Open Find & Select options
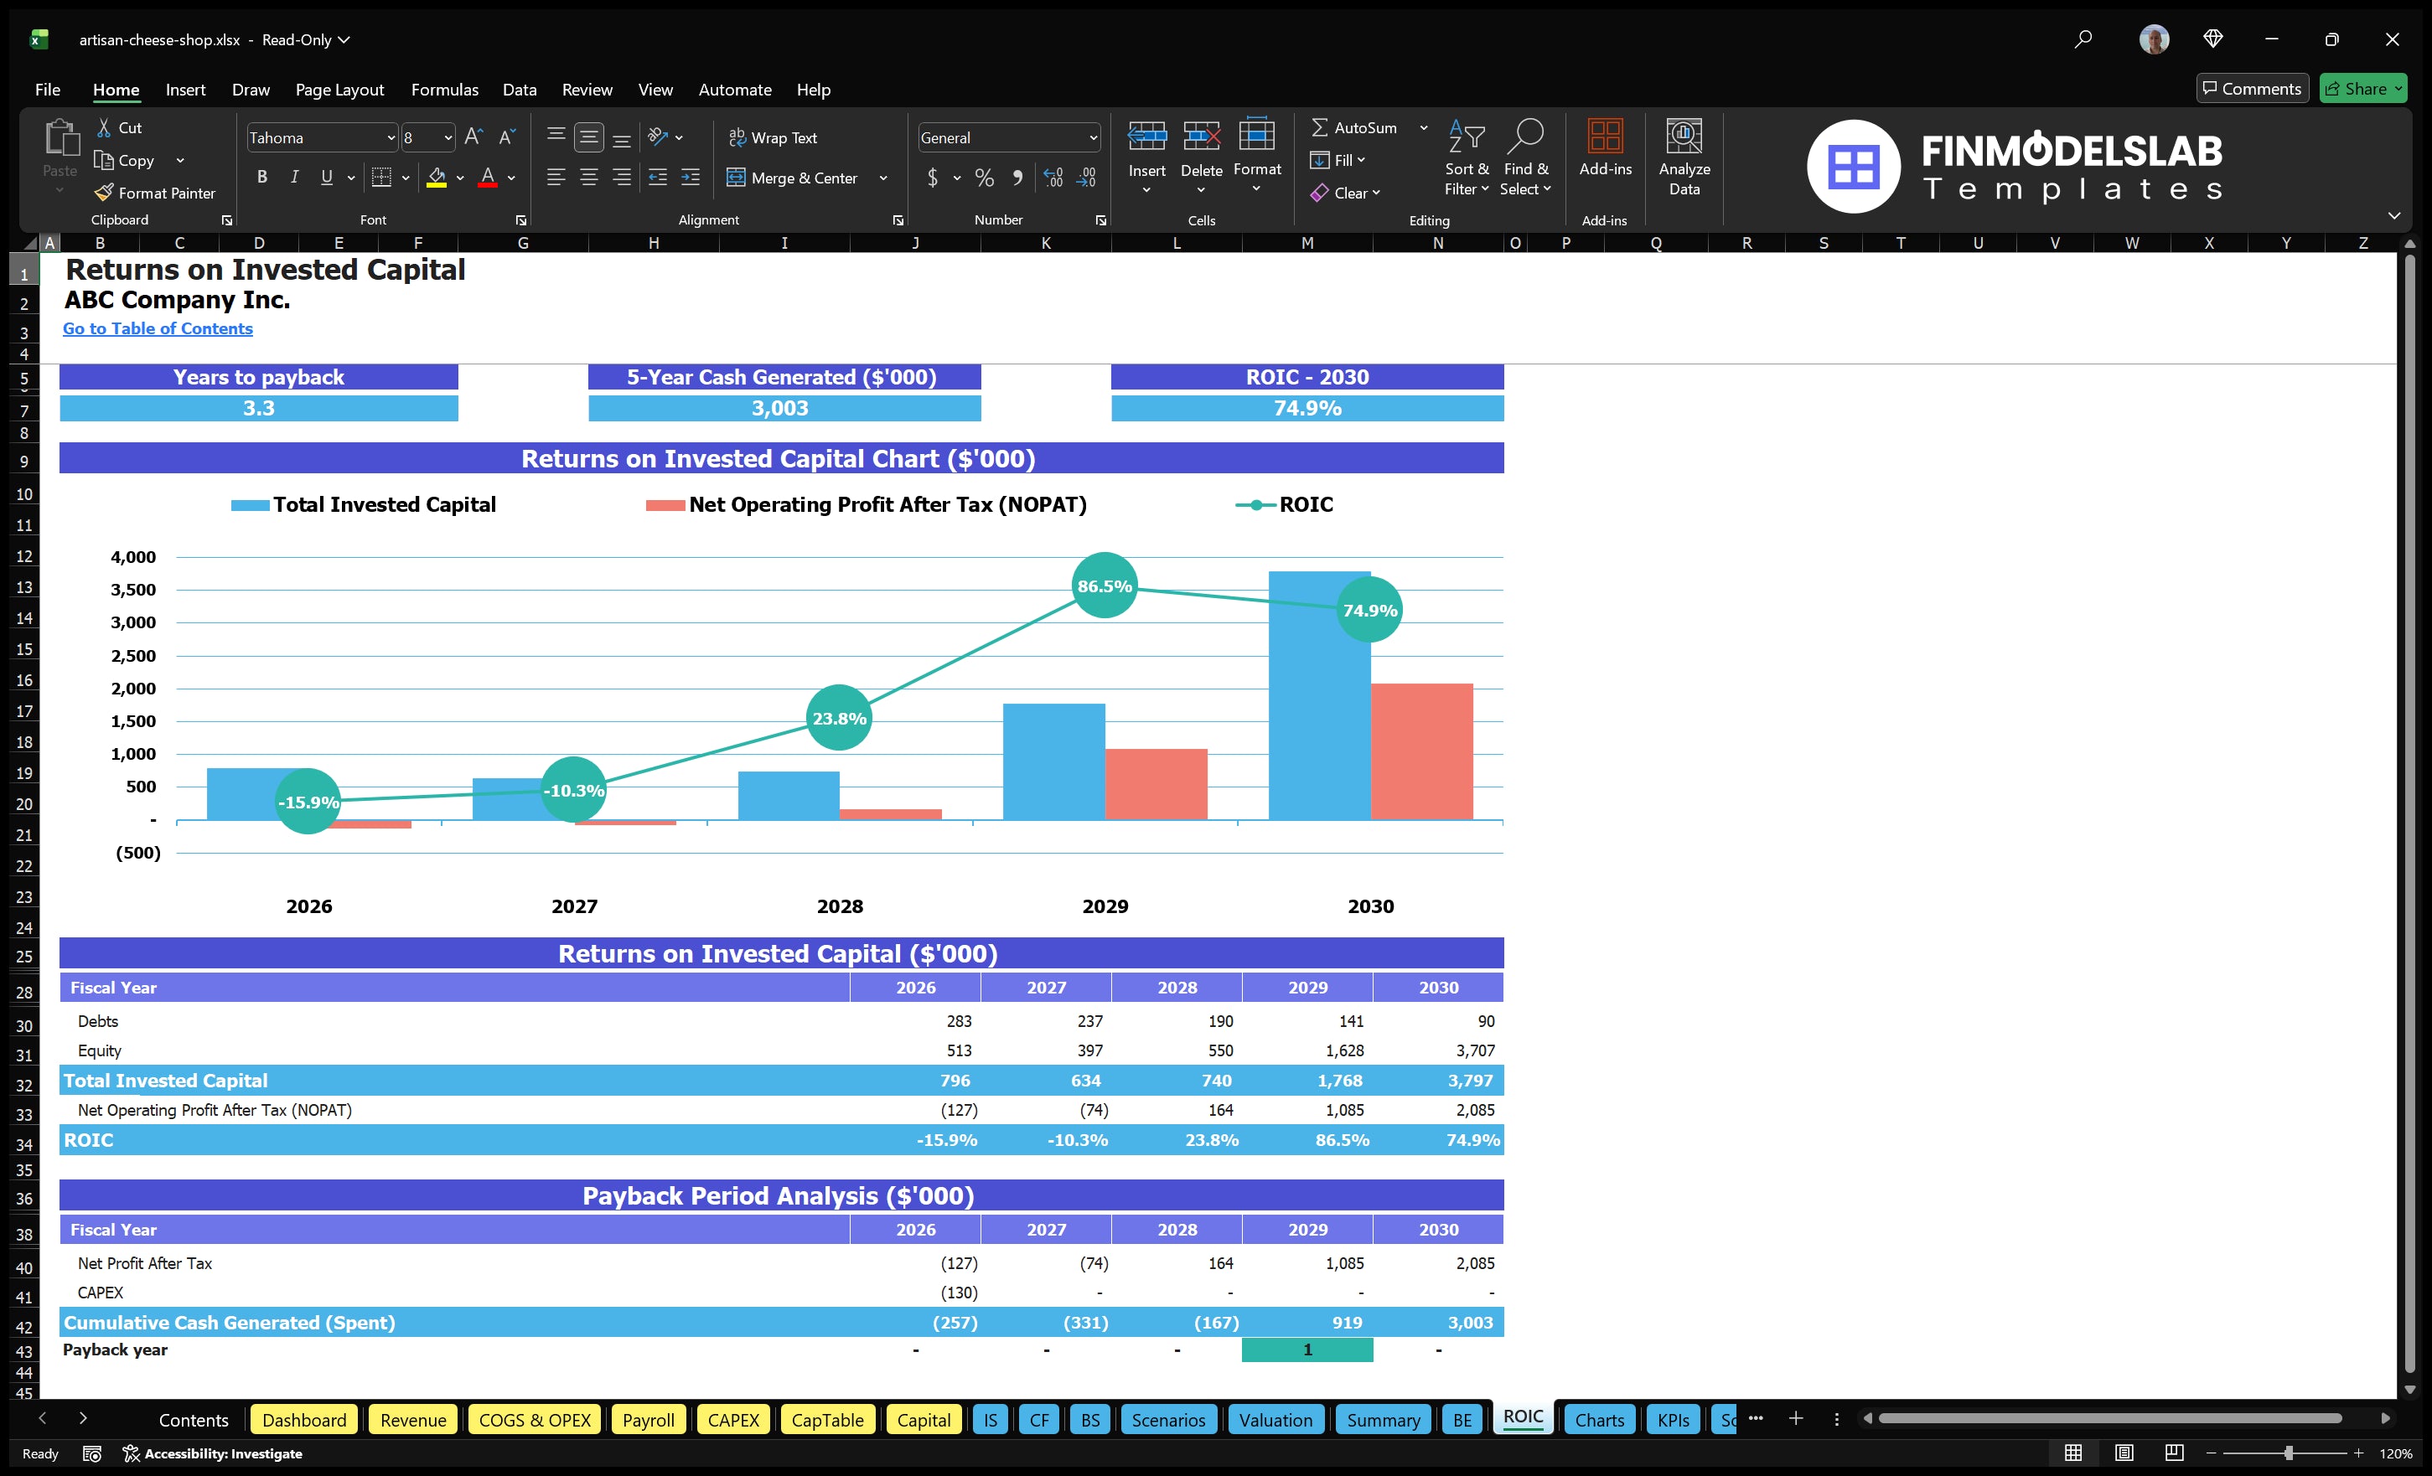2432x1476 pixels. 1526,157
